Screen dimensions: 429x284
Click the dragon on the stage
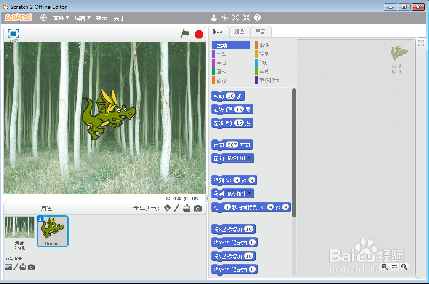[108, 115]
